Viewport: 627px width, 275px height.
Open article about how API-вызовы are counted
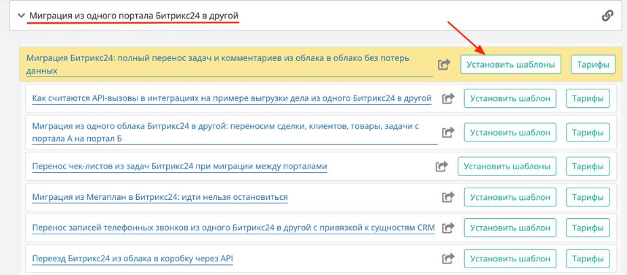[x=232, y=98]
